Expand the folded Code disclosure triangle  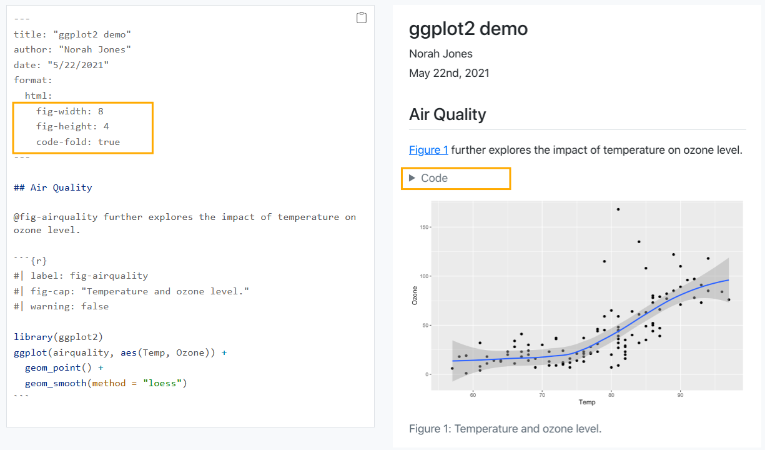tap(412, 178)
